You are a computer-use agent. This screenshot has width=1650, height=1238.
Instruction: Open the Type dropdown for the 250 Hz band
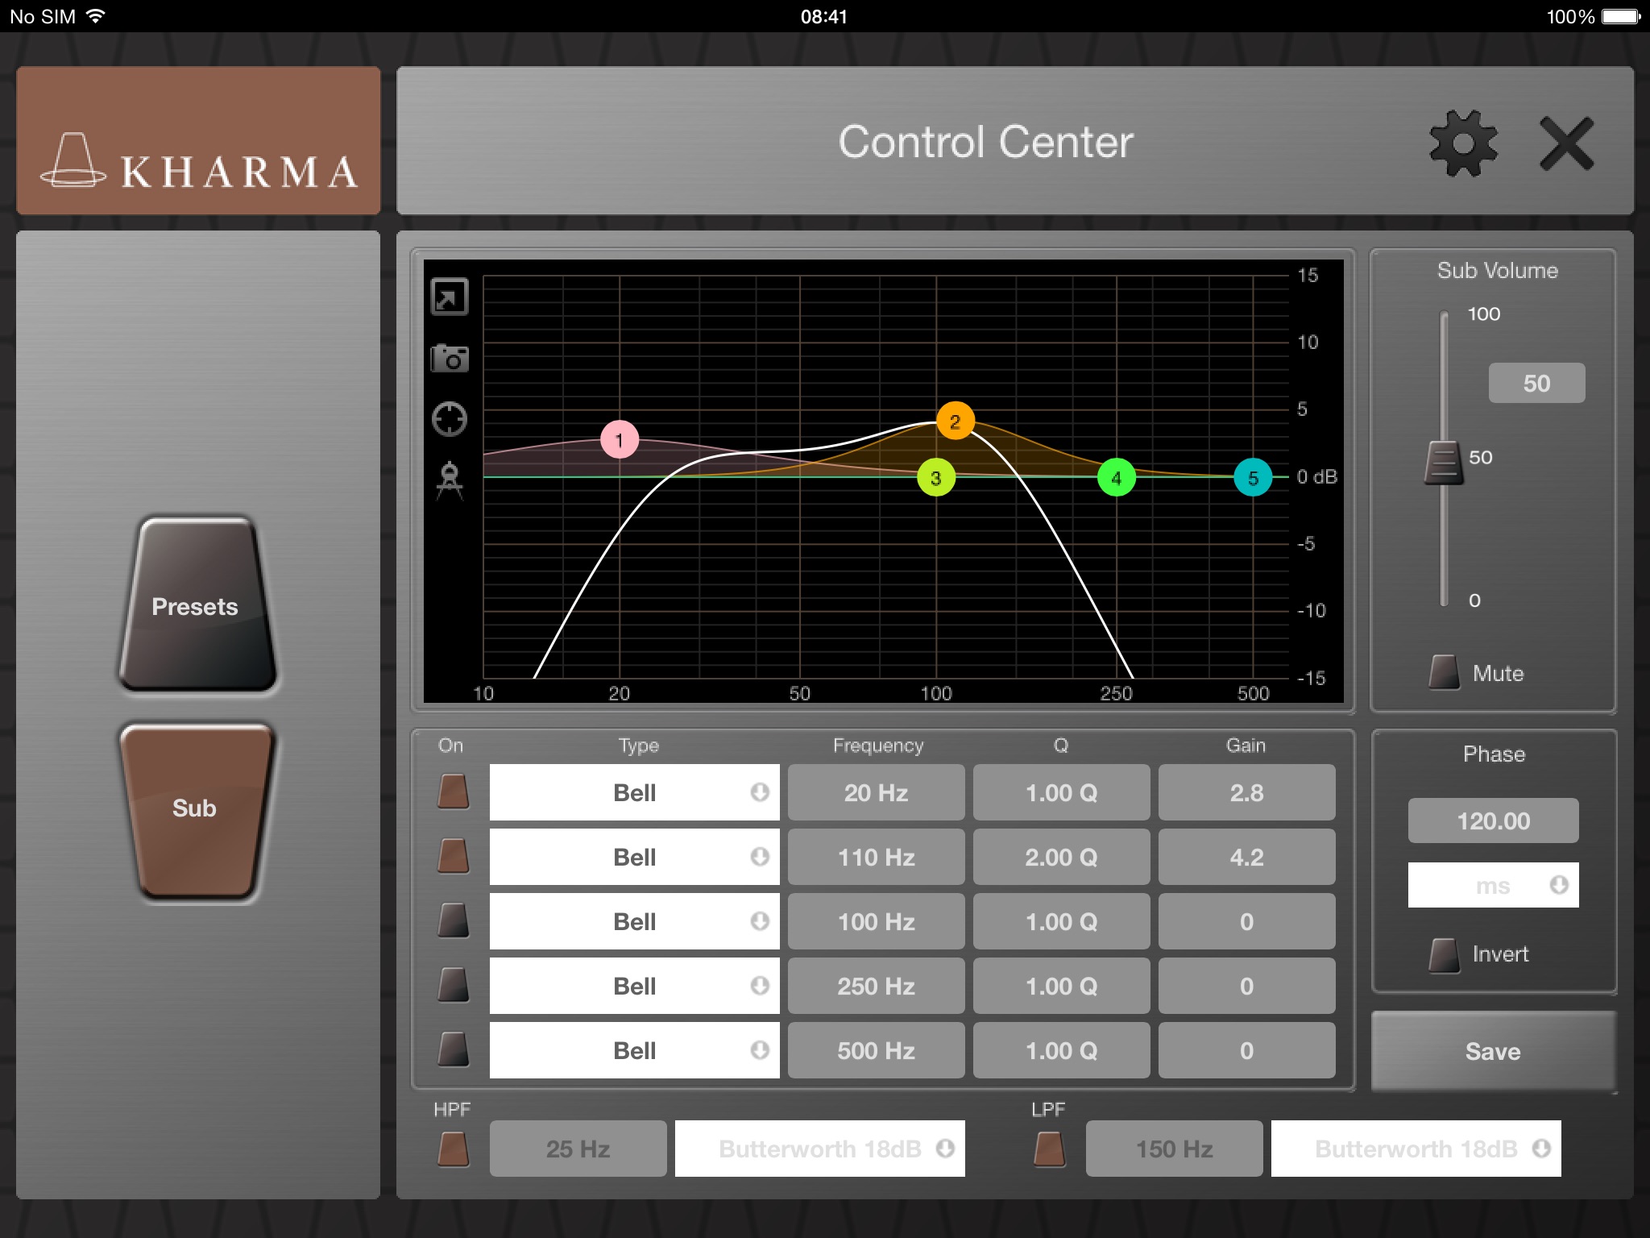click(x=635, y=986)
